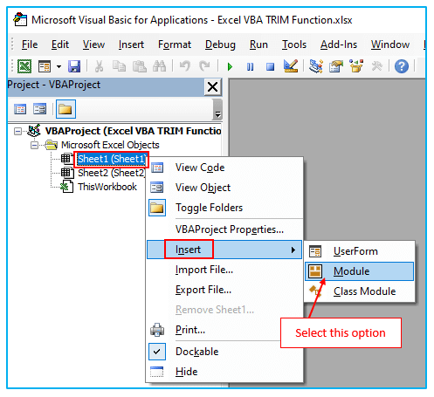Click the Reset stop square icon
Image resolution: width=434 pixels, height=397 pixels.
(270, 67)
